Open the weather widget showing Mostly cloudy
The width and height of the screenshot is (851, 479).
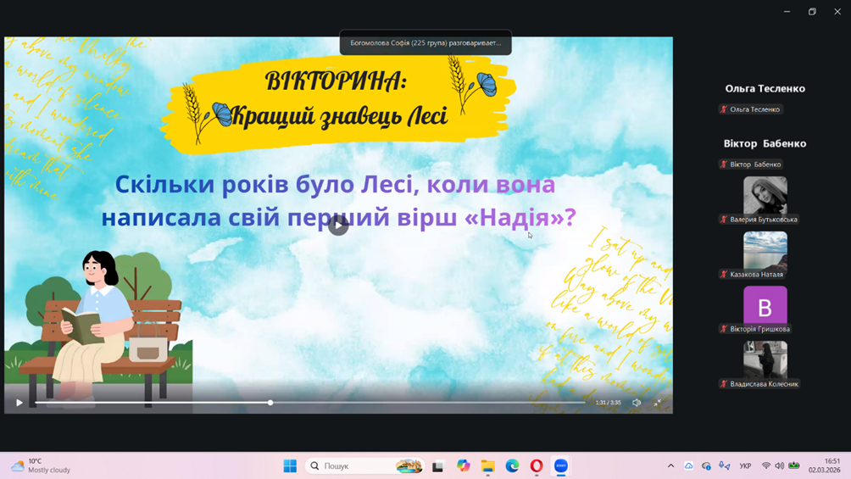41,465
